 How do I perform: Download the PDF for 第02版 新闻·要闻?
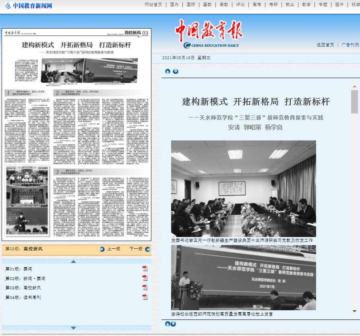145,278
